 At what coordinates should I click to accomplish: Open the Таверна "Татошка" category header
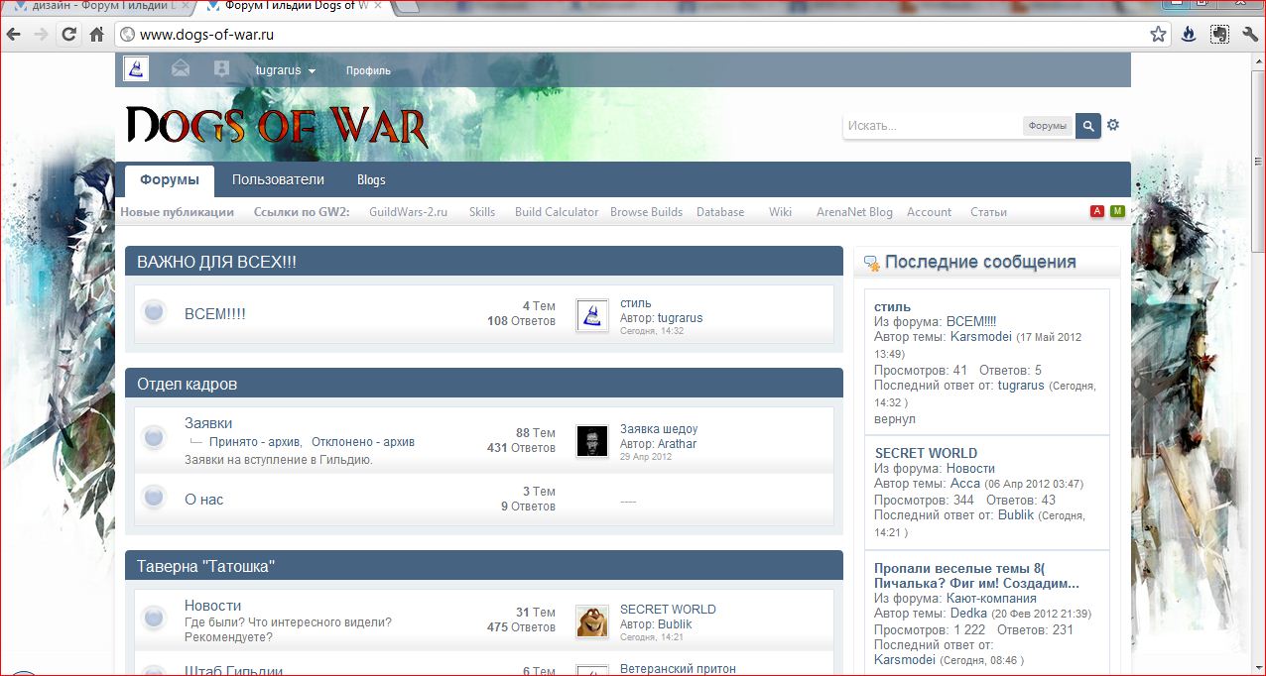(205, 567)
